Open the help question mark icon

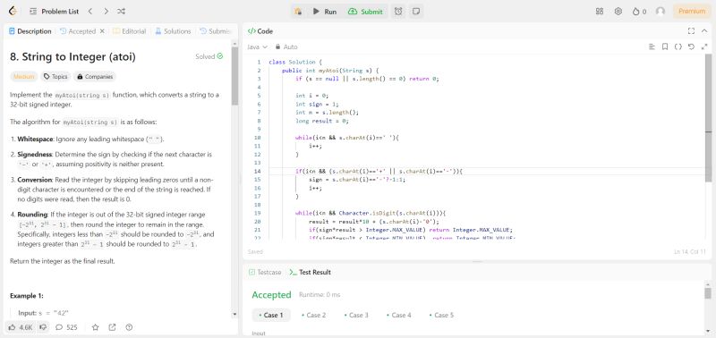tap(129, 327)
